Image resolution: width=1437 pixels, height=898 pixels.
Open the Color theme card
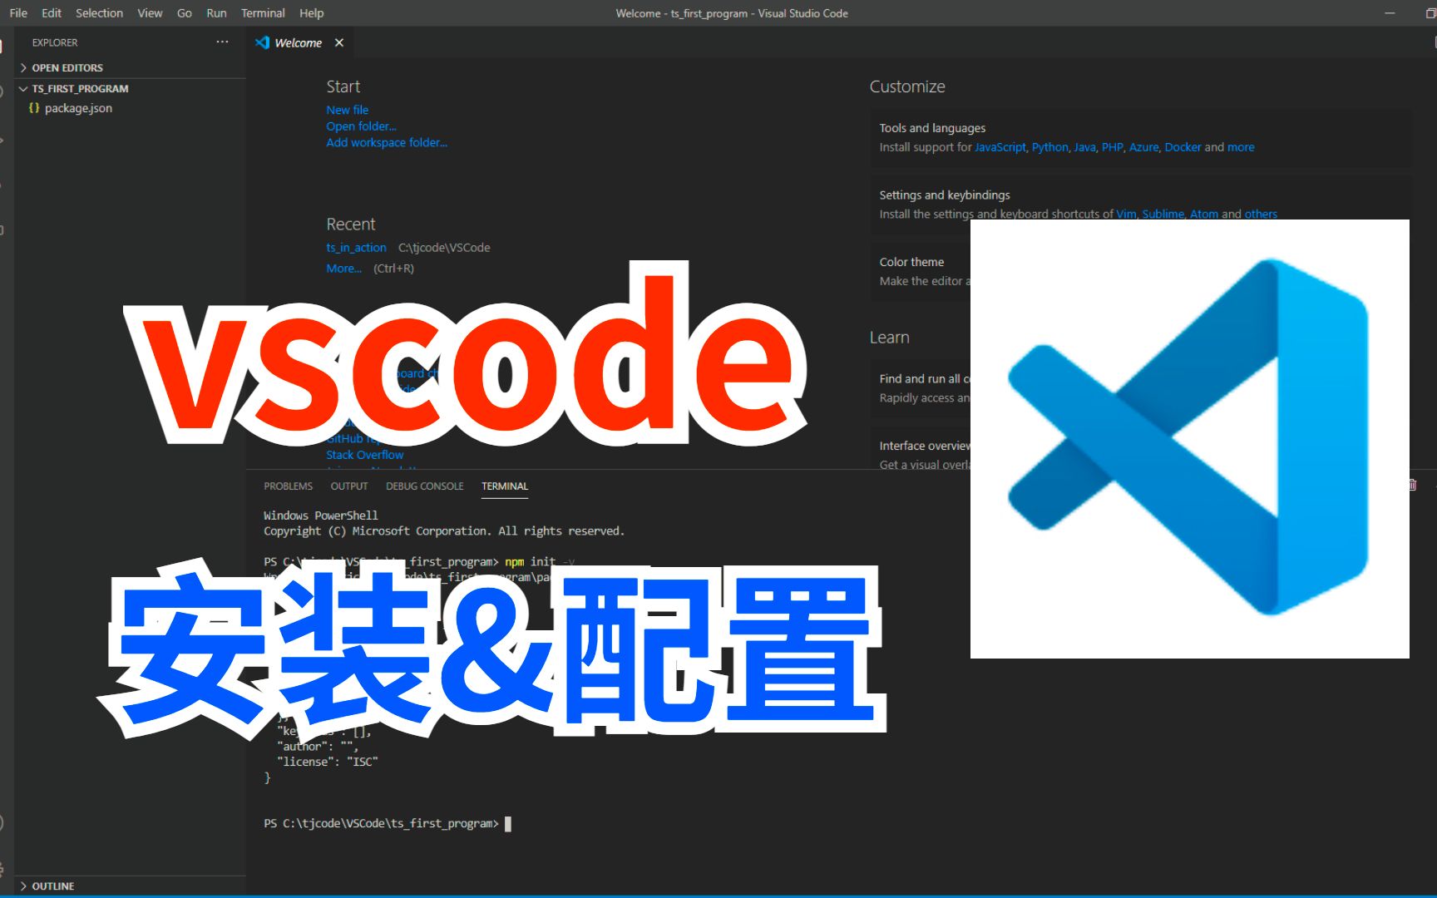tap(921, 271)
